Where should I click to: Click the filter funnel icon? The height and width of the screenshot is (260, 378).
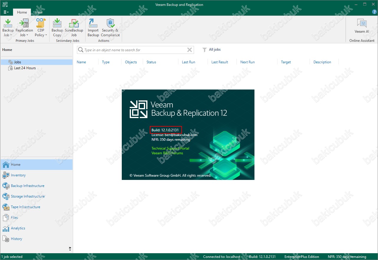click(x=204, y=50)
